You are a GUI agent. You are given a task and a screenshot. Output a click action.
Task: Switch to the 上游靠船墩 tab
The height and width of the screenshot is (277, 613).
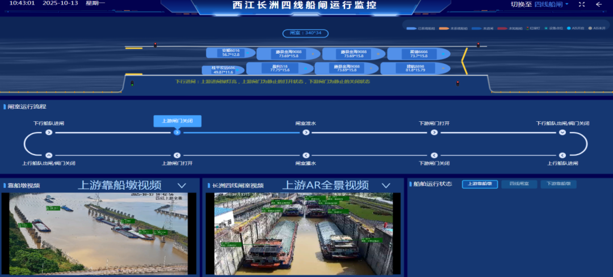point(480,184)
